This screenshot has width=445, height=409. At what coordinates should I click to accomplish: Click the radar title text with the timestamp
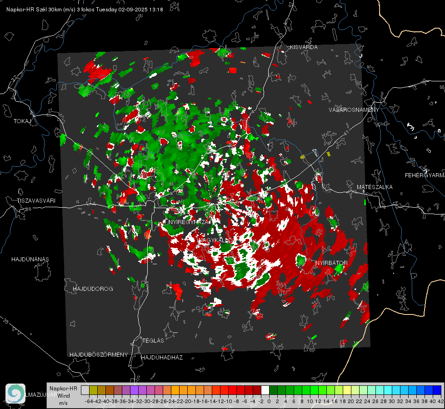[x=85, y=10]
